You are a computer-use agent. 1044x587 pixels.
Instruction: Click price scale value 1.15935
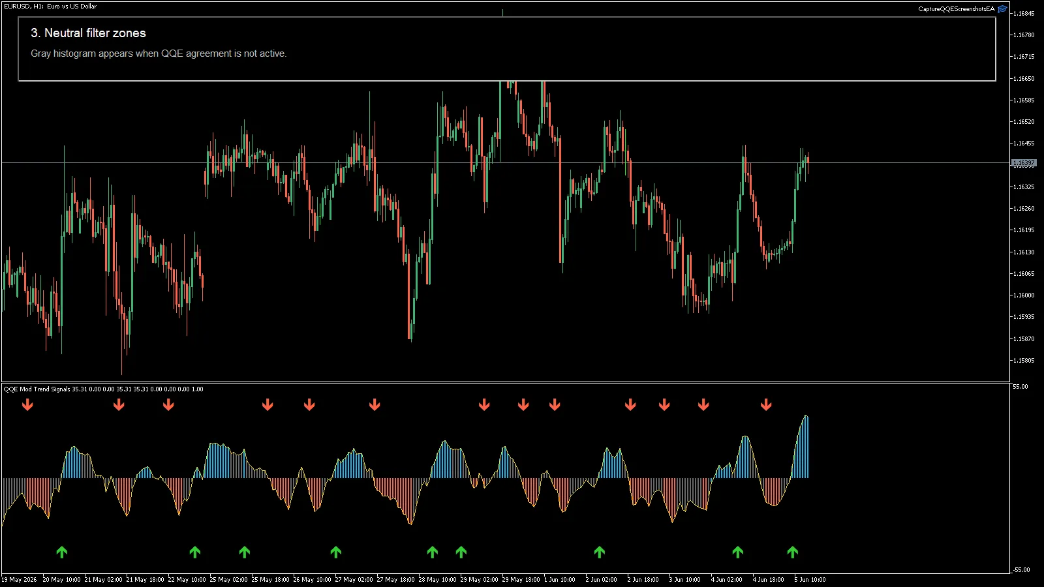coord(1024,317)
